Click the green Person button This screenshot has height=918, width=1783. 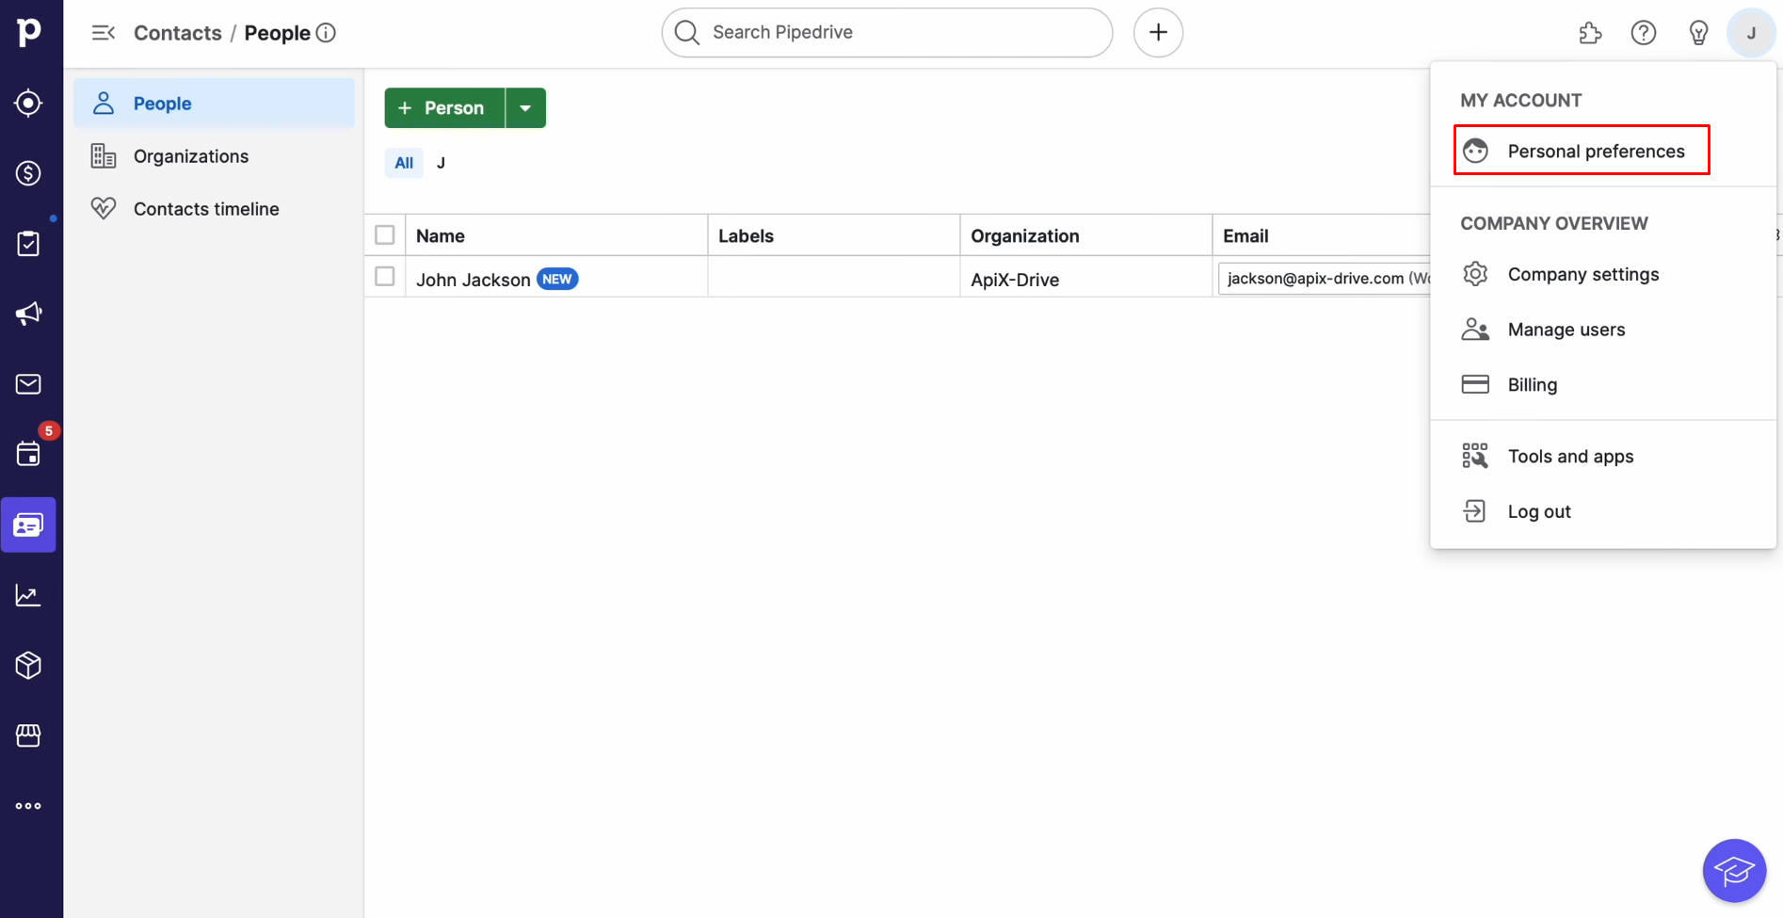(x=442, y=107)
